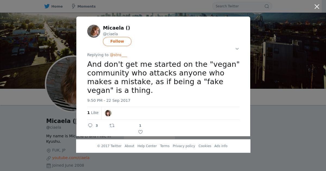Open the Cookies footer link
The image size is (326, 171).
coord(205,146)
